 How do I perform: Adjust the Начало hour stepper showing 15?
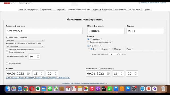point(42,73)
